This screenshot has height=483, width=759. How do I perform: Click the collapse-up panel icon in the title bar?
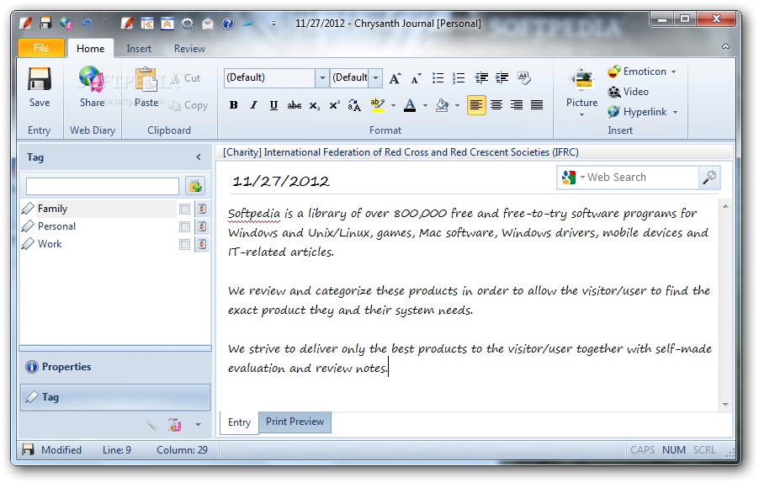167,24
